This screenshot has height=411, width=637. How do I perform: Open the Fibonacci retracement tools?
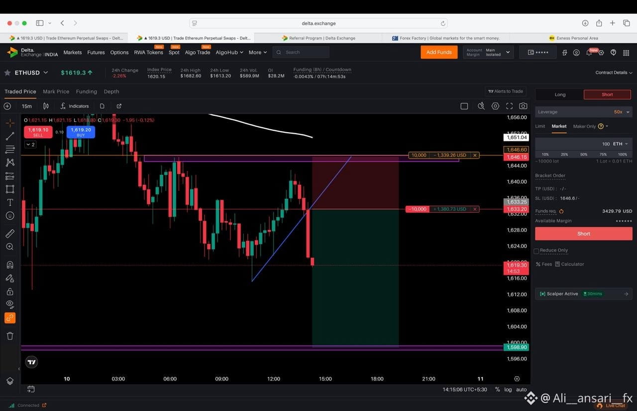click(x=9, y=149)
